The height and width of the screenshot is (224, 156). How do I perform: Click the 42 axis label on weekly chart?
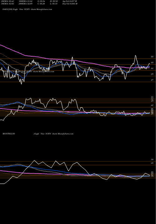[x=152, y=105]
